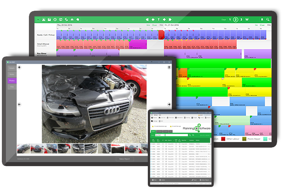Screen dimensions: 286x191
Task: Click the T today button in planner
Action: tap(159, 20)
